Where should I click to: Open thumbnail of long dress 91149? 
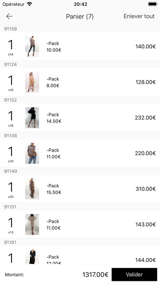tap(32, 189)
